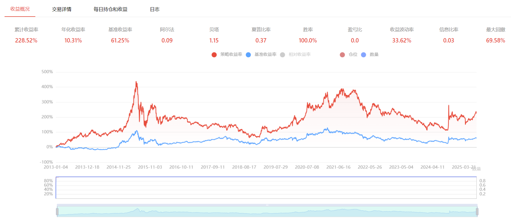Image resolution: width=511 pixels, height=224 pixels.
Task: Hide the 基准收益率 series via its legend label
Action: pyautogui.click(x=265, y=54)
